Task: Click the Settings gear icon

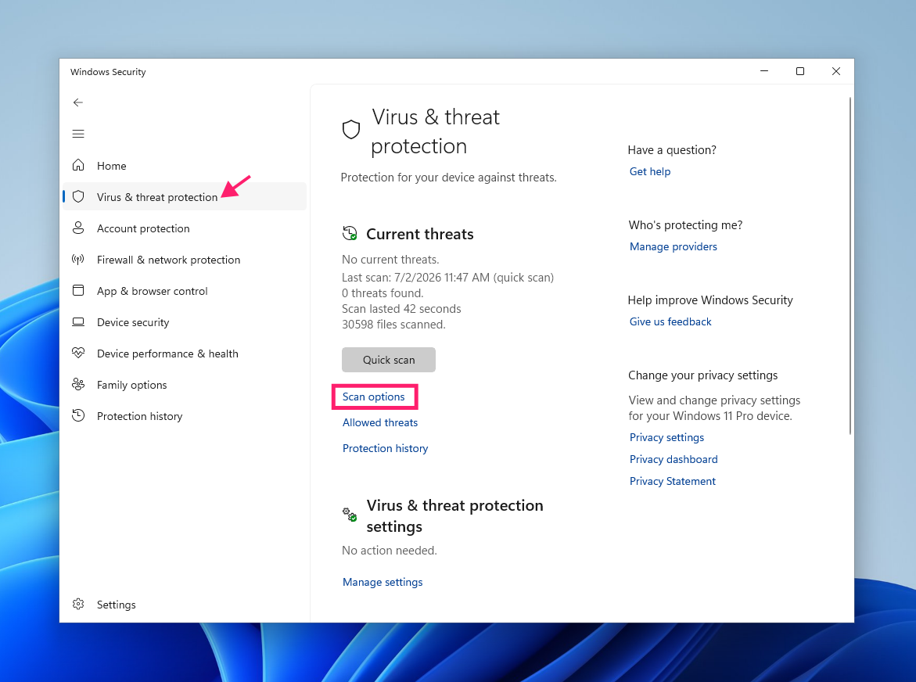Action: [78, 604]
